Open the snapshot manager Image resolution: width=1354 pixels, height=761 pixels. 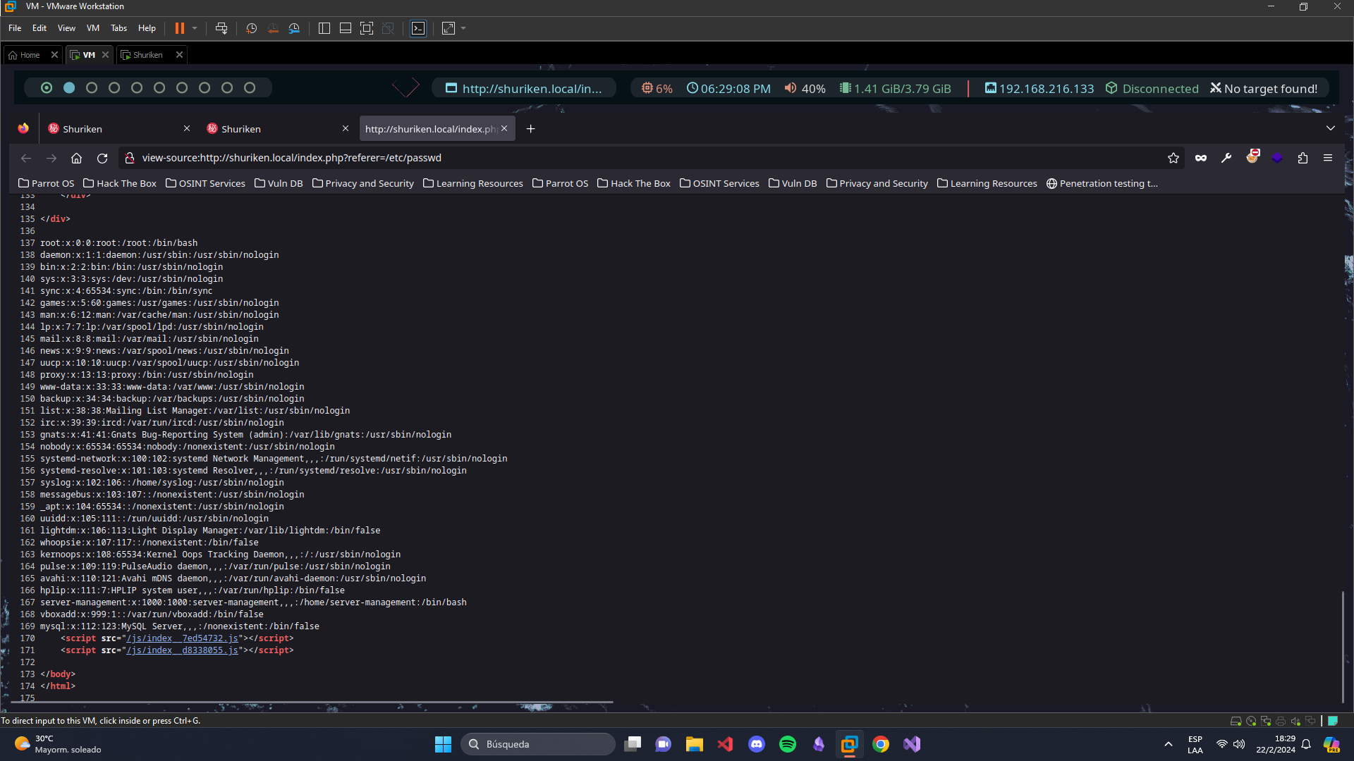pyautogui.click(x=295, y=28)
